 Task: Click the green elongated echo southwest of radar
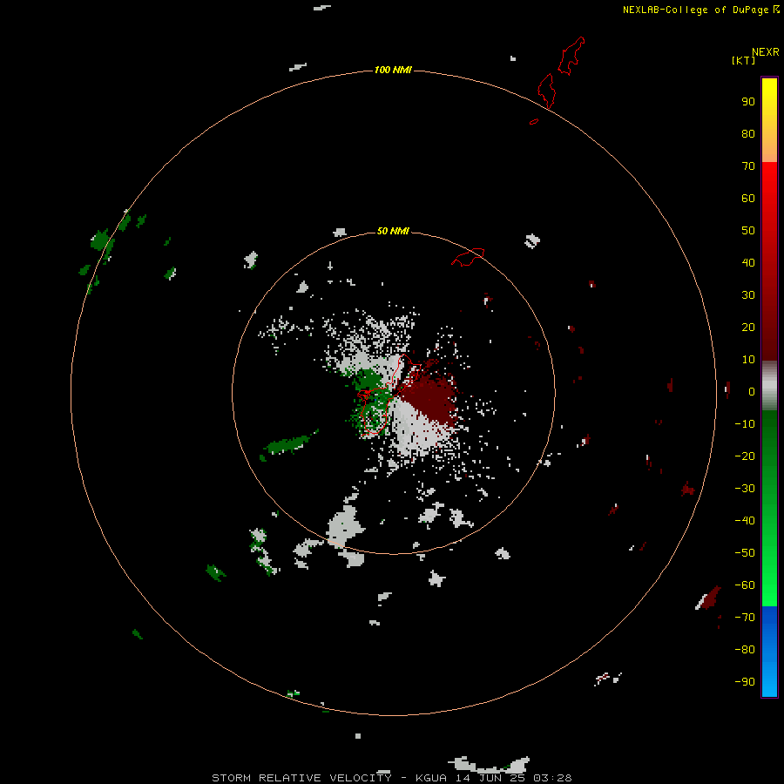click(x=289, y=444)
